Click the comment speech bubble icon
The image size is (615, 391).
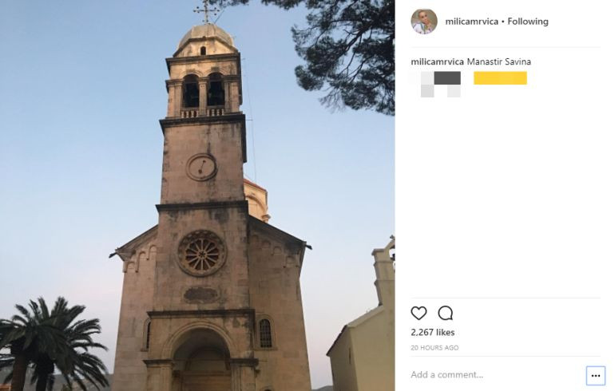[x=446, y=313]
